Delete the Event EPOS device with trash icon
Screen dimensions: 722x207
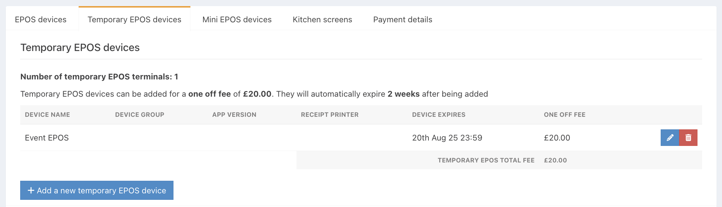click(688, 138)
